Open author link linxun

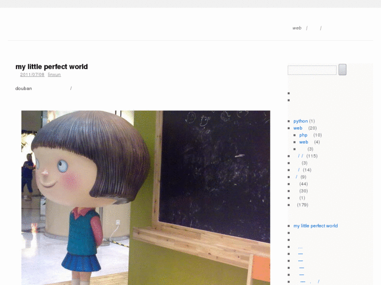(x=54, y=74)
